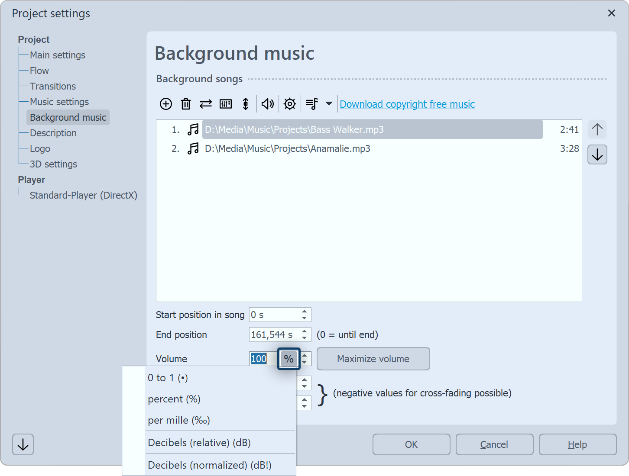
Task: Expand dialog with bottom-left down arrow
Action: pos(23,444)
